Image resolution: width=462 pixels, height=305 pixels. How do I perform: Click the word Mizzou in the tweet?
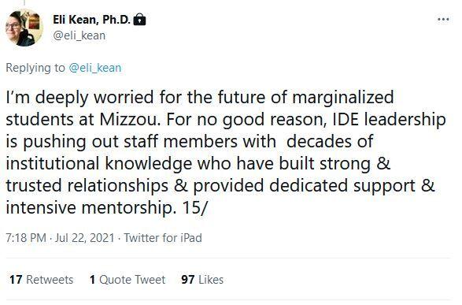coord(130,120)
